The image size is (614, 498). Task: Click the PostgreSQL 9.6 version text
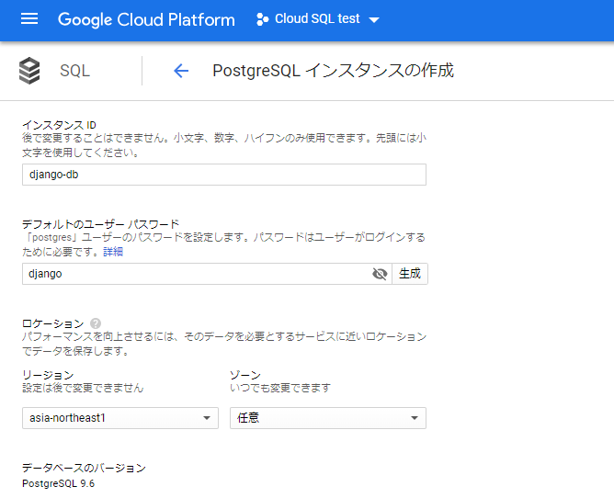click(57, 483)
